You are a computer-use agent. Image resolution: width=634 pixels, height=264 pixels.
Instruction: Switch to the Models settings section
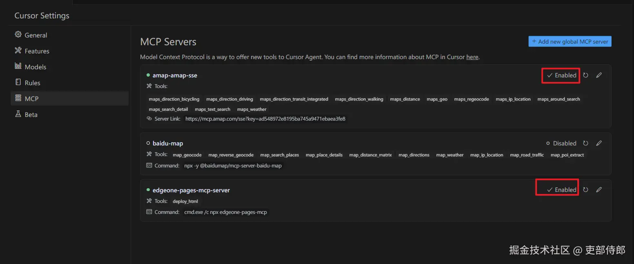click(x=36, y=67)
